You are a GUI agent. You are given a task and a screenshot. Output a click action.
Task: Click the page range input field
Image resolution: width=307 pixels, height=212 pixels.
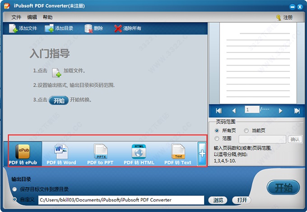click(262, 139)
